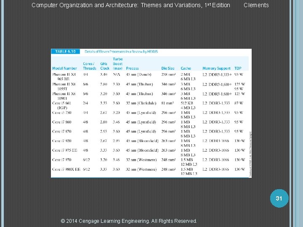
Task: Click the TDP column header
Action: coord(238,69)
